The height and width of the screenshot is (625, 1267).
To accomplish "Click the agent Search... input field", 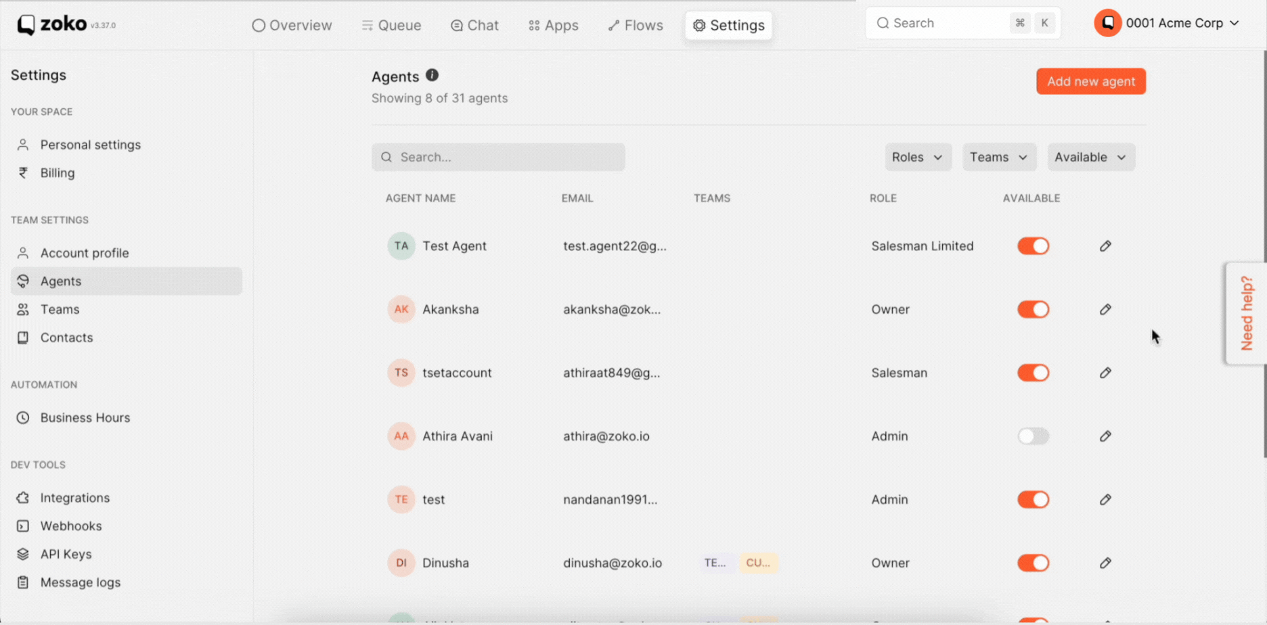I will (498, 157).
